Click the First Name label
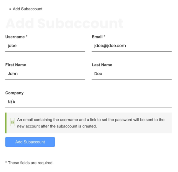178x172 pixels. click(x=16, y=65)
